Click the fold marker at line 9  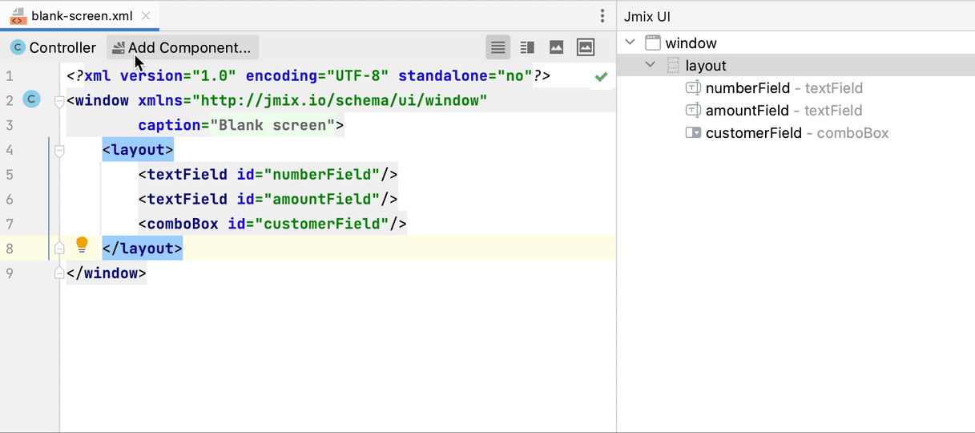[59, 273]
